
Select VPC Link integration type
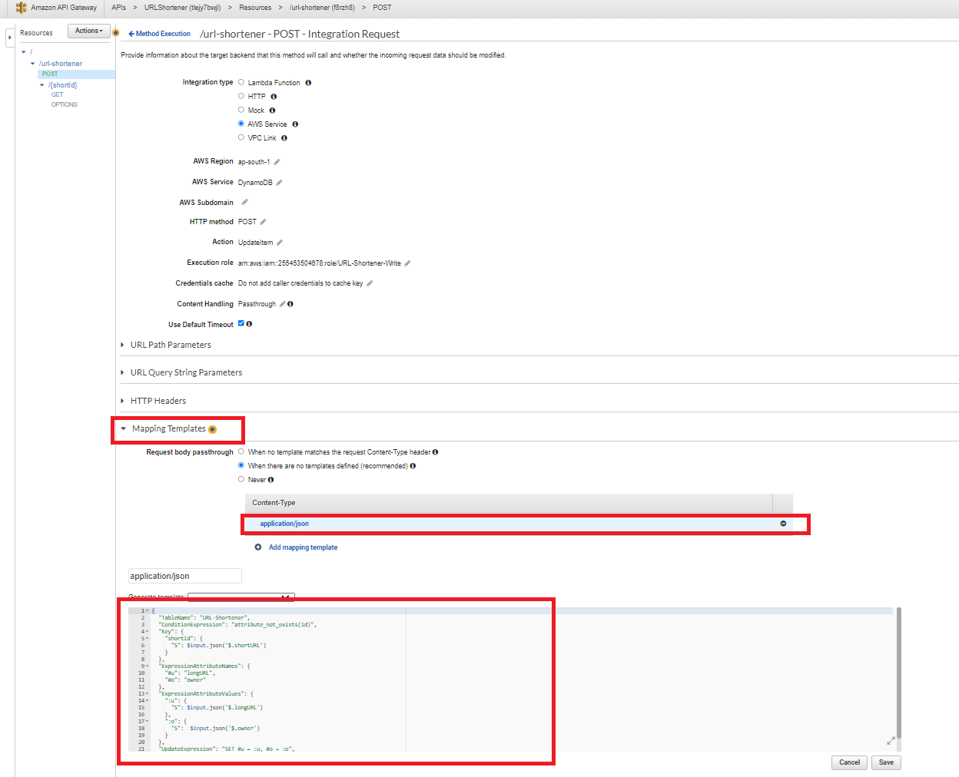click(241, 137)
